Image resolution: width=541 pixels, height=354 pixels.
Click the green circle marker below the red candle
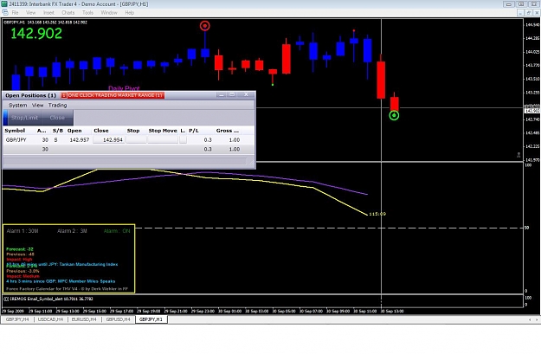click(x=394, y=115)
